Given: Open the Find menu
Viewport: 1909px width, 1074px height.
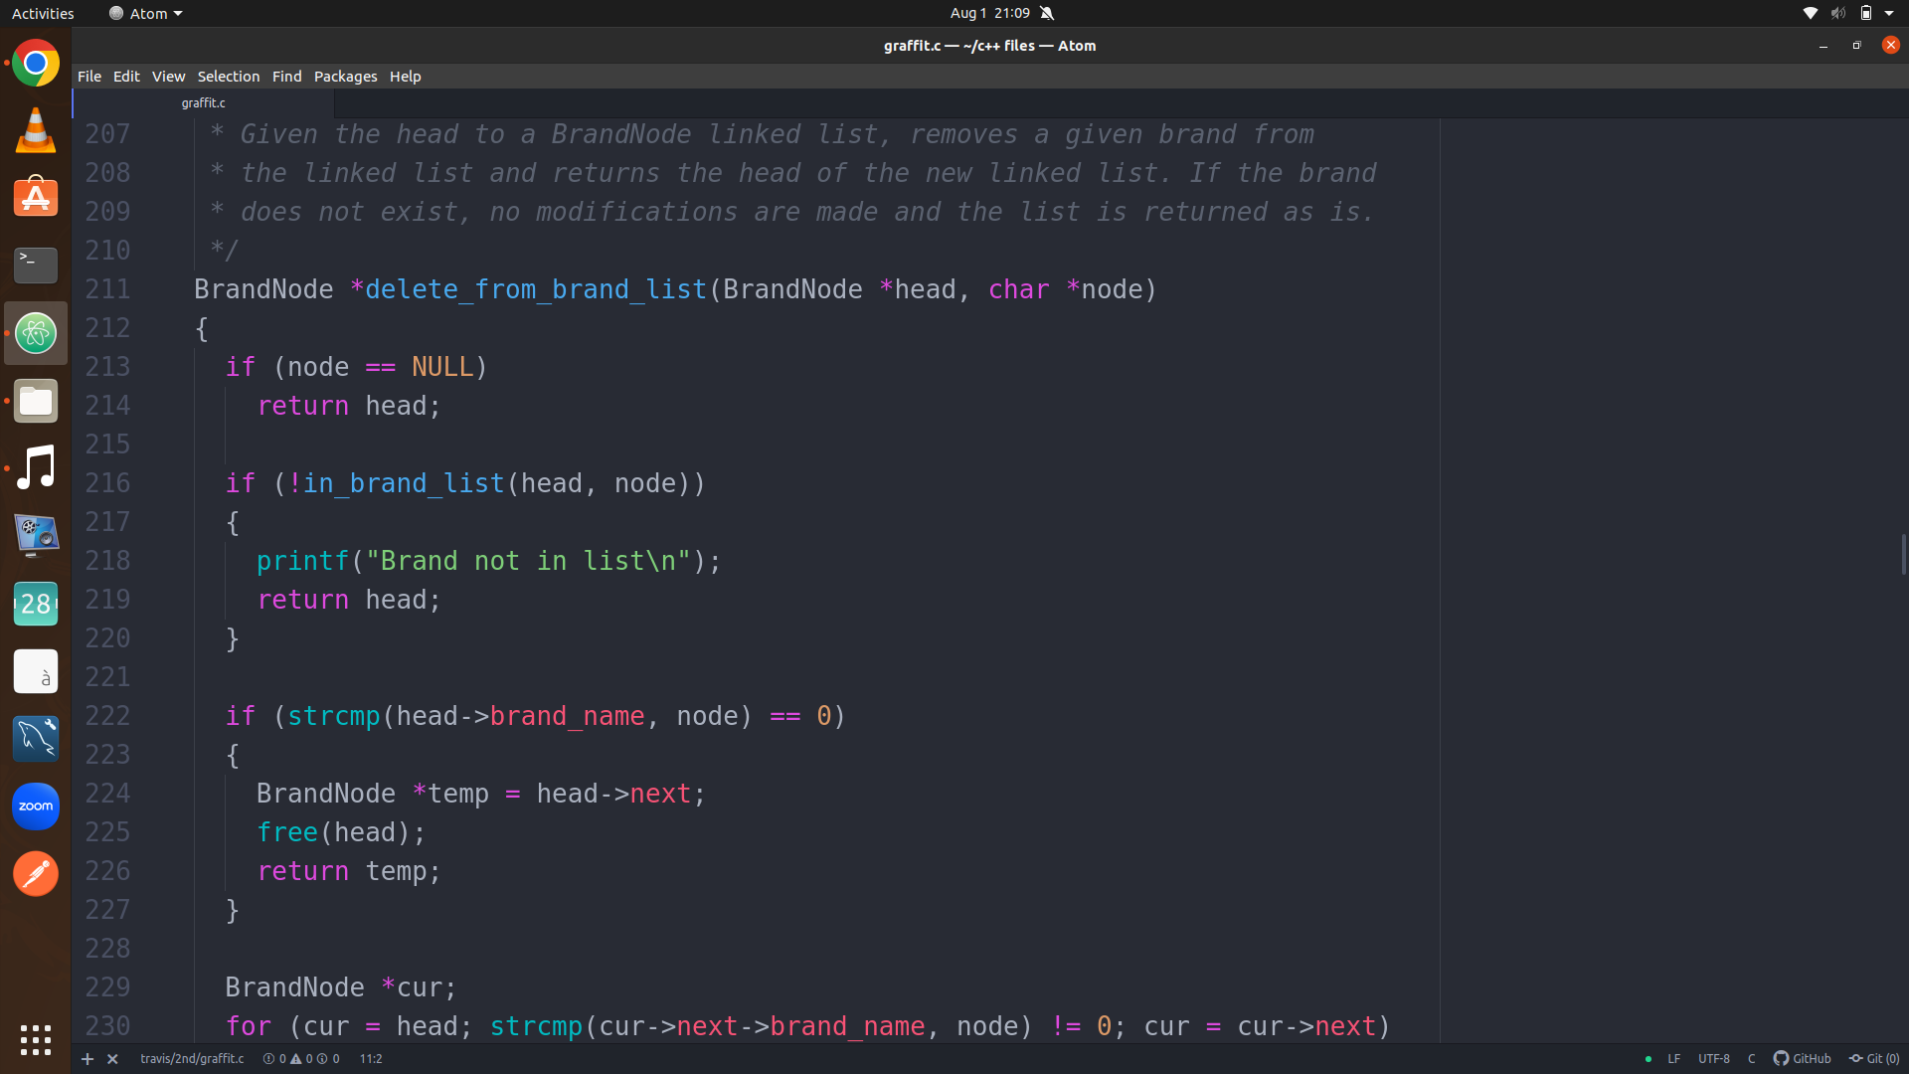Looking at the screenshot, I should (x=287, y=77).
